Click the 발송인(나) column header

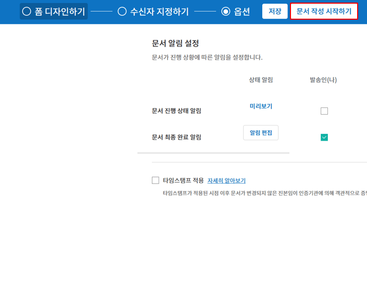tap(323, 80)
